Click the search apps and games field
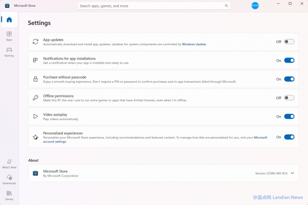 154,6
